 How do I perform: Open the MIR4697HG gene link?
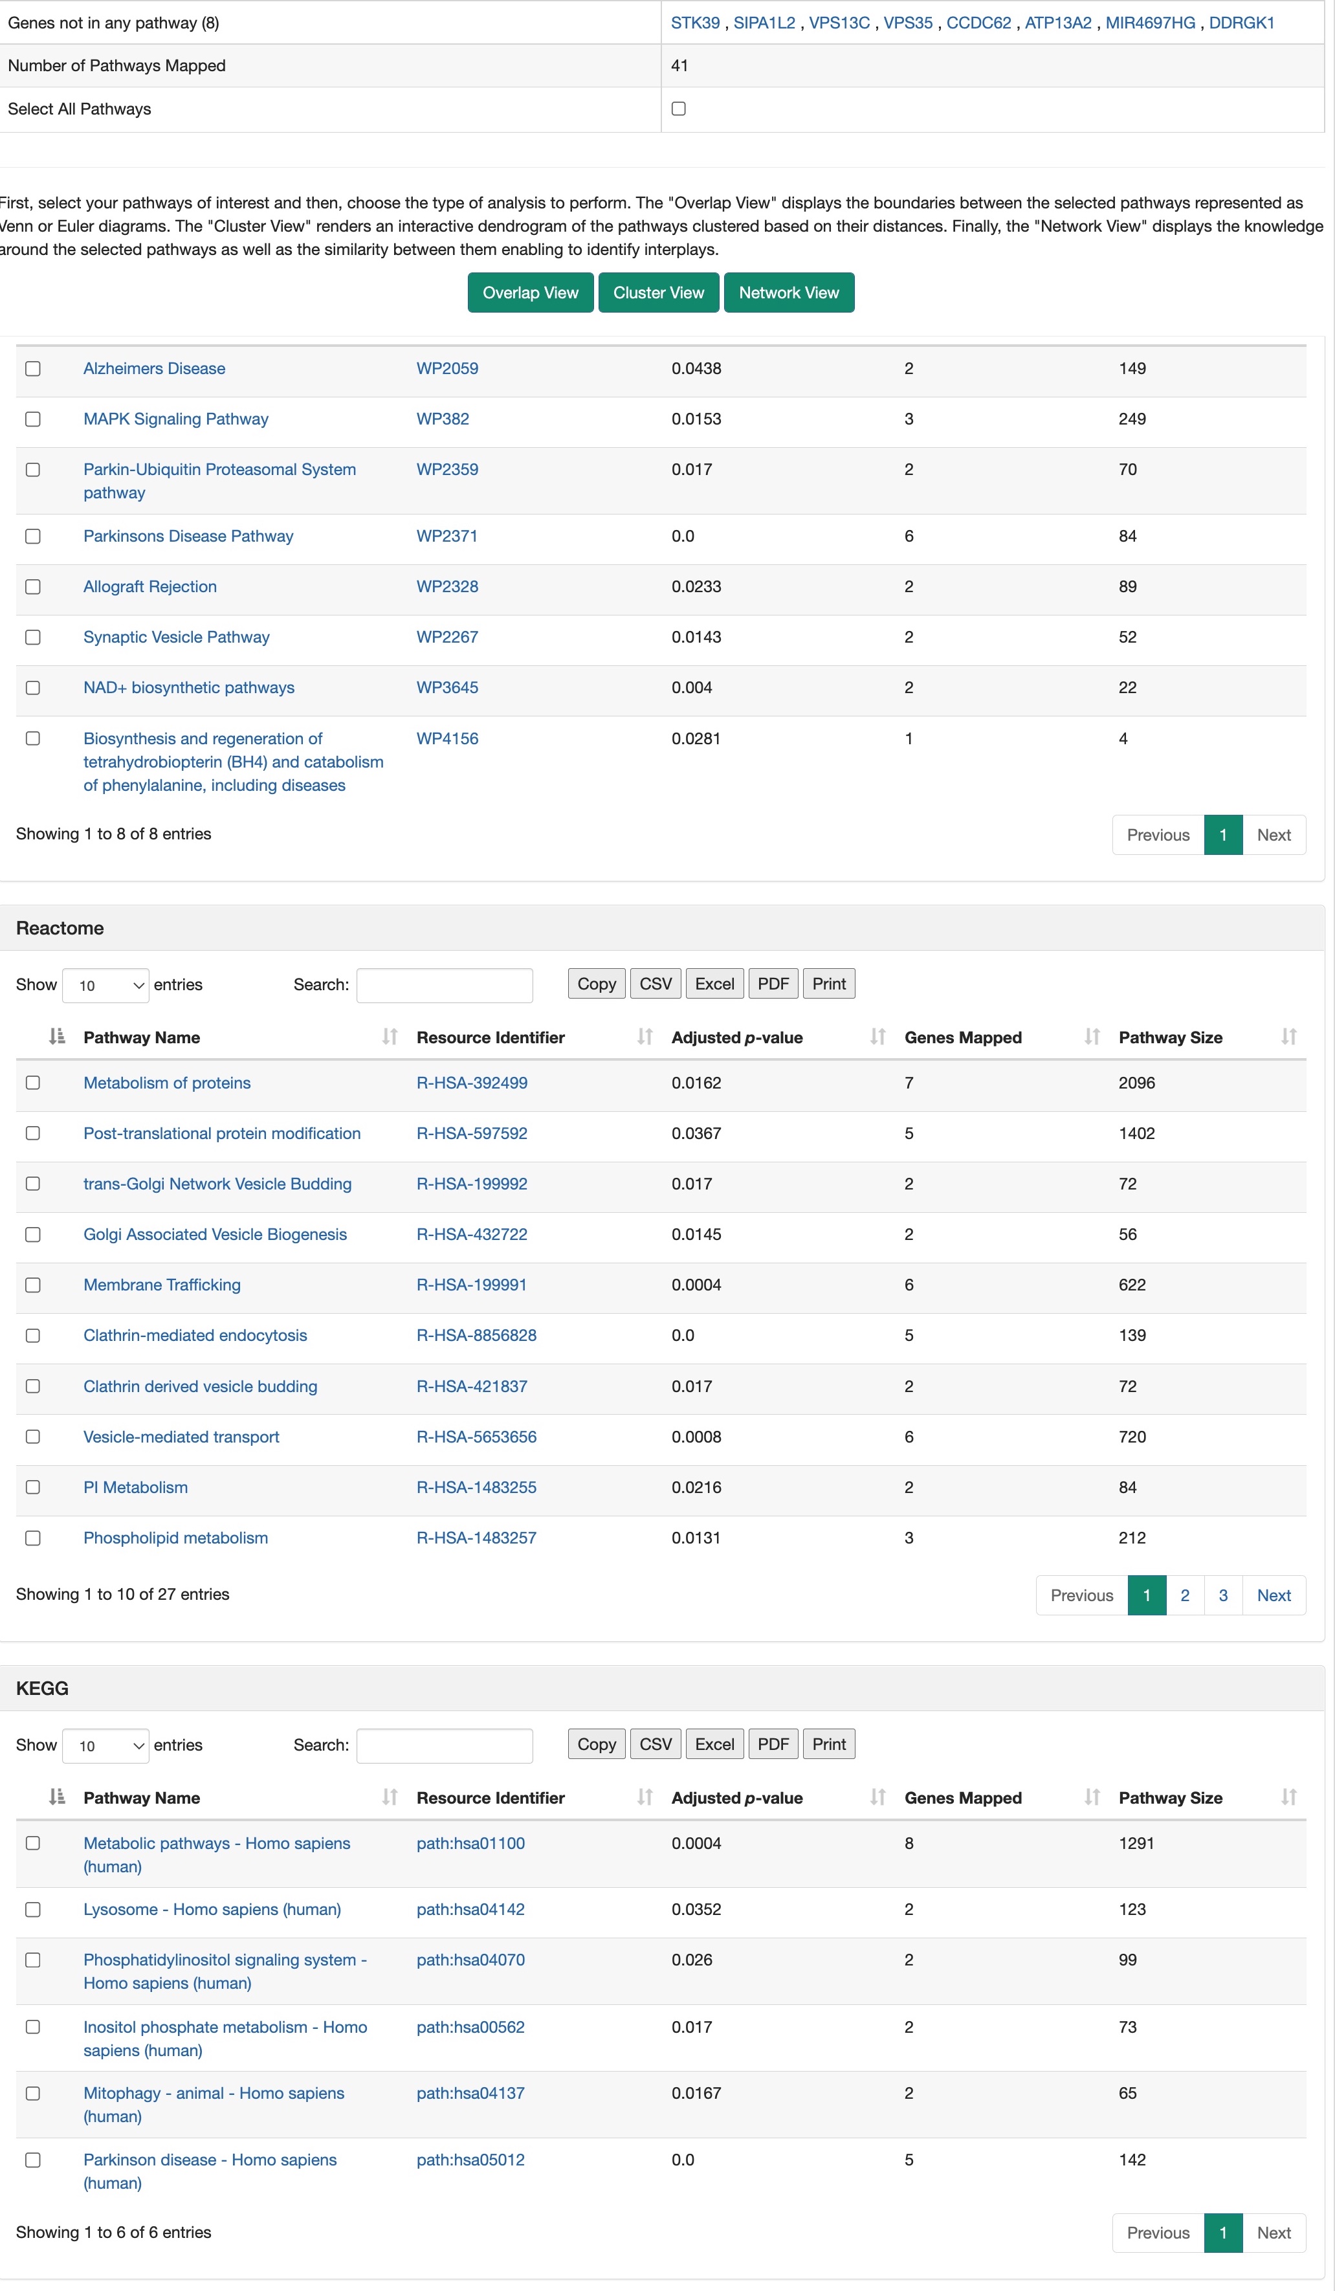1151,23
